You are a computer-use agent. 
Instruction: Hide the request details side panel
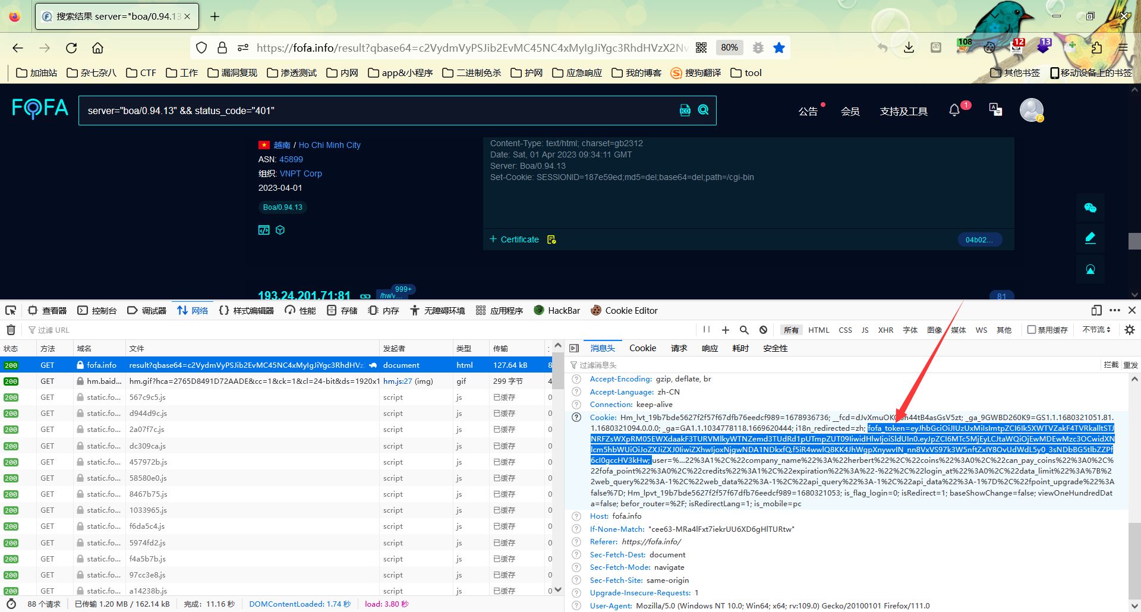pyautogui.click(x=574, y=348)
